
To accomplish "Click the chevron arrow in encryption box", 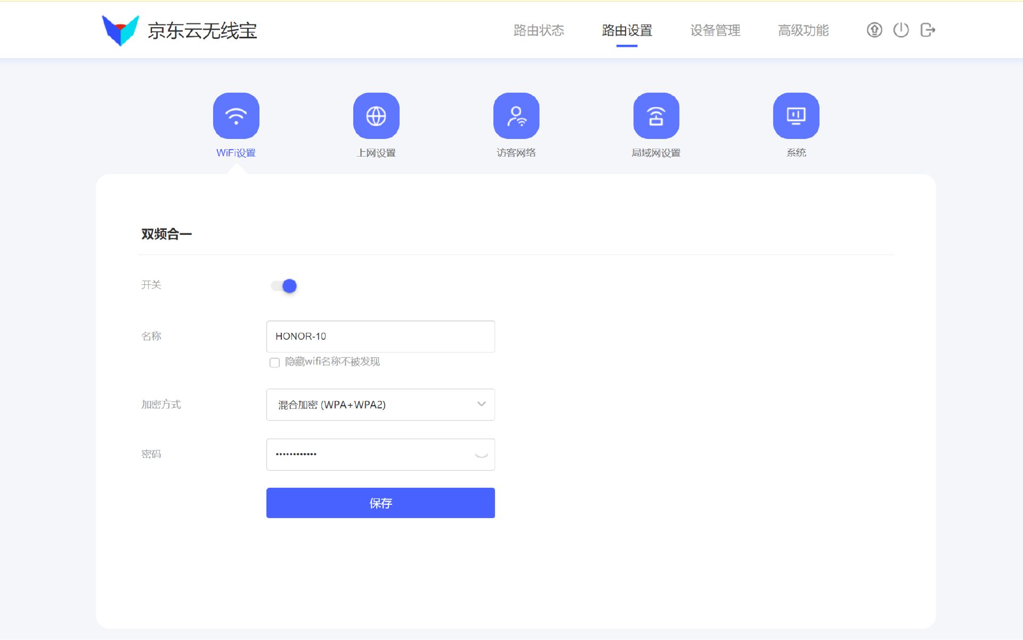I will point(482,404).
